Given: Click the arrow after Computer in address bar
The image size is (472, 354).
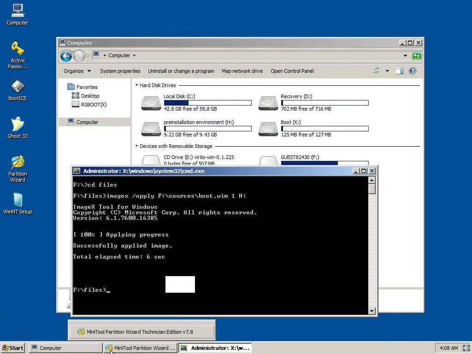Looking at the screenshot, I should point(134,55).
